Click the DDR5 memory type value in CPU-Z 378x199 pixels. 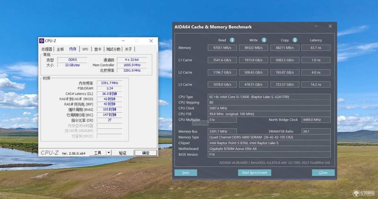coord(72,60)
